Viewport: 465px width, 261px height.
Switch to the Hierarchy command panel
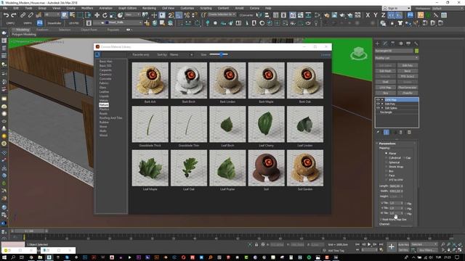pos(392,43)
